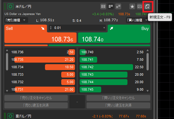This screenshot has width=174, height=119.
Task: Open the 0.01 volume dropdown arrow
Action: pos(104,28)
